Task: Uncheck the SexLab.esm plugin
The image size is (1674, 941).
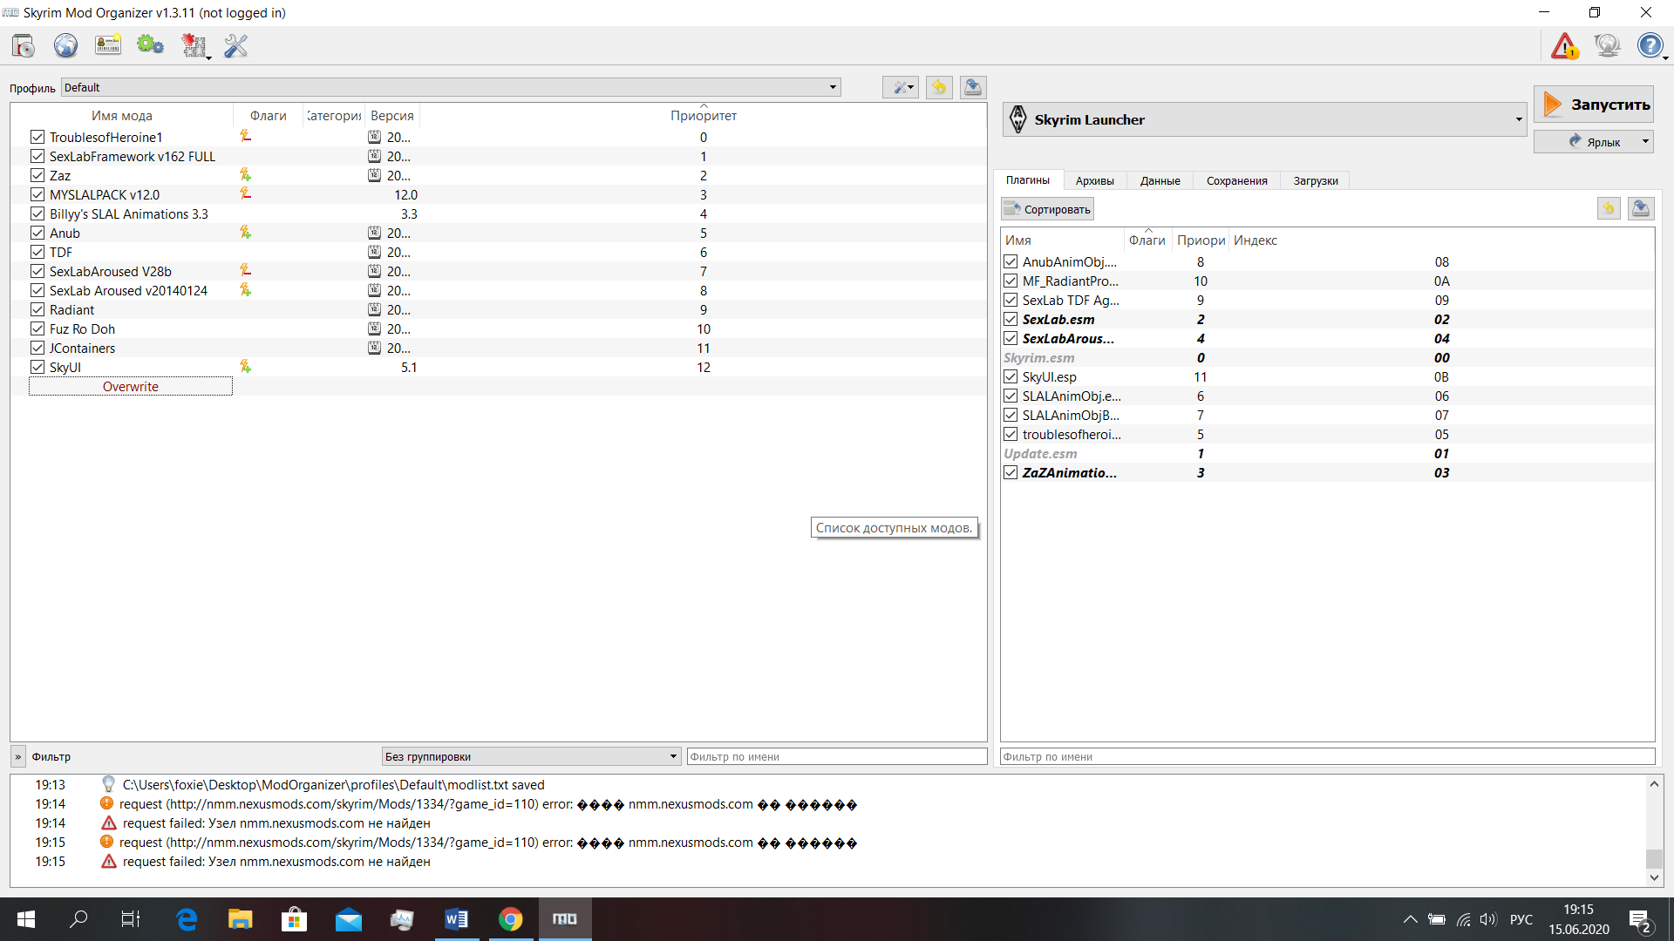Action: [x=1011, y=319]
